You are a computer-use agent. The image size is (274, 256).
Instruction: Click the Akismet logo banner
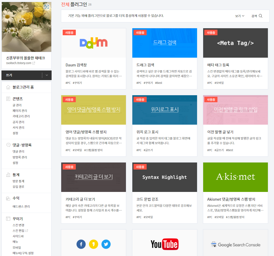click(236, 177)
